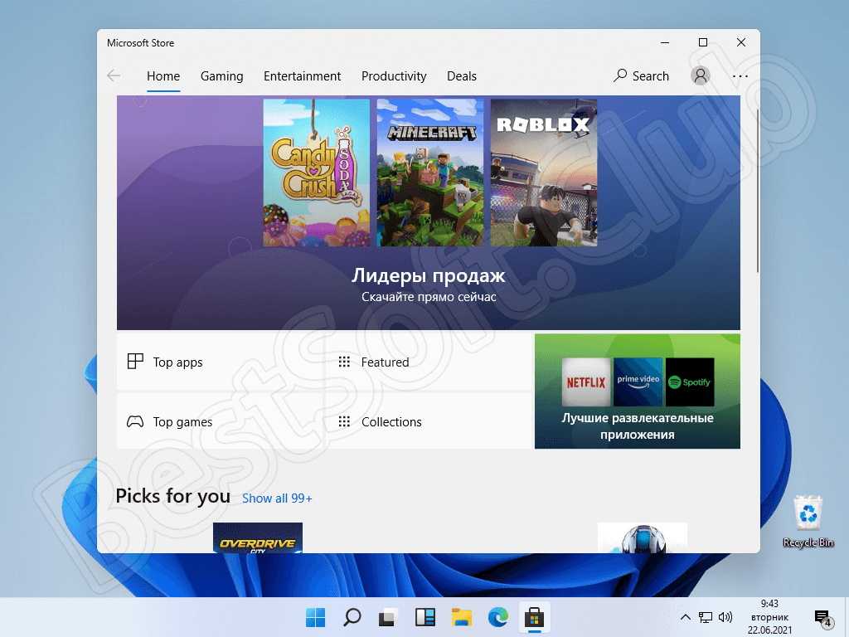Select the Recycle Bin desktop icon
The image size is (849, 637).
point(808,521)
